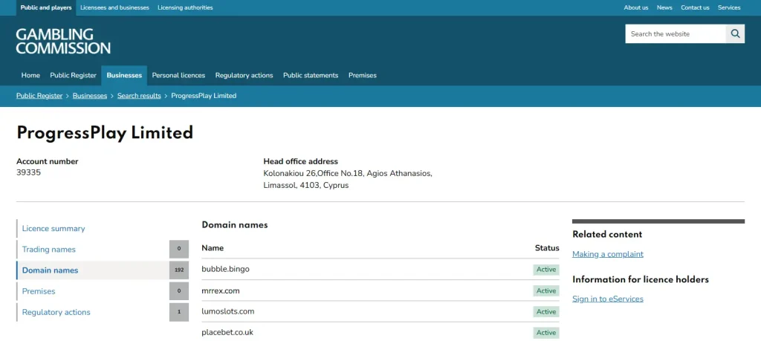Switch to Public and players tab

(x=46, y=7)
